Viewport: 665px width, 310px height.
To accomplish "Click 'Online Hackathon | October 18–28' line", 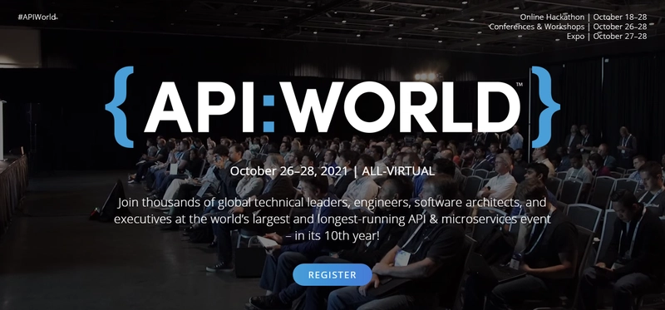I will click(584, 17).
